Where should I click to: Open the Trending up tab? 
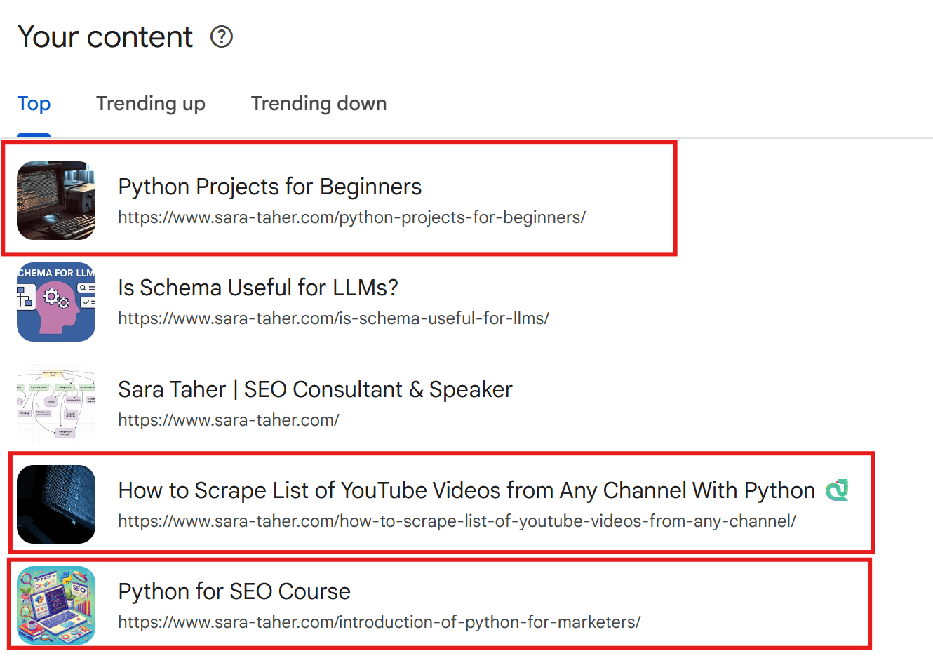click(x=151, y=104)
